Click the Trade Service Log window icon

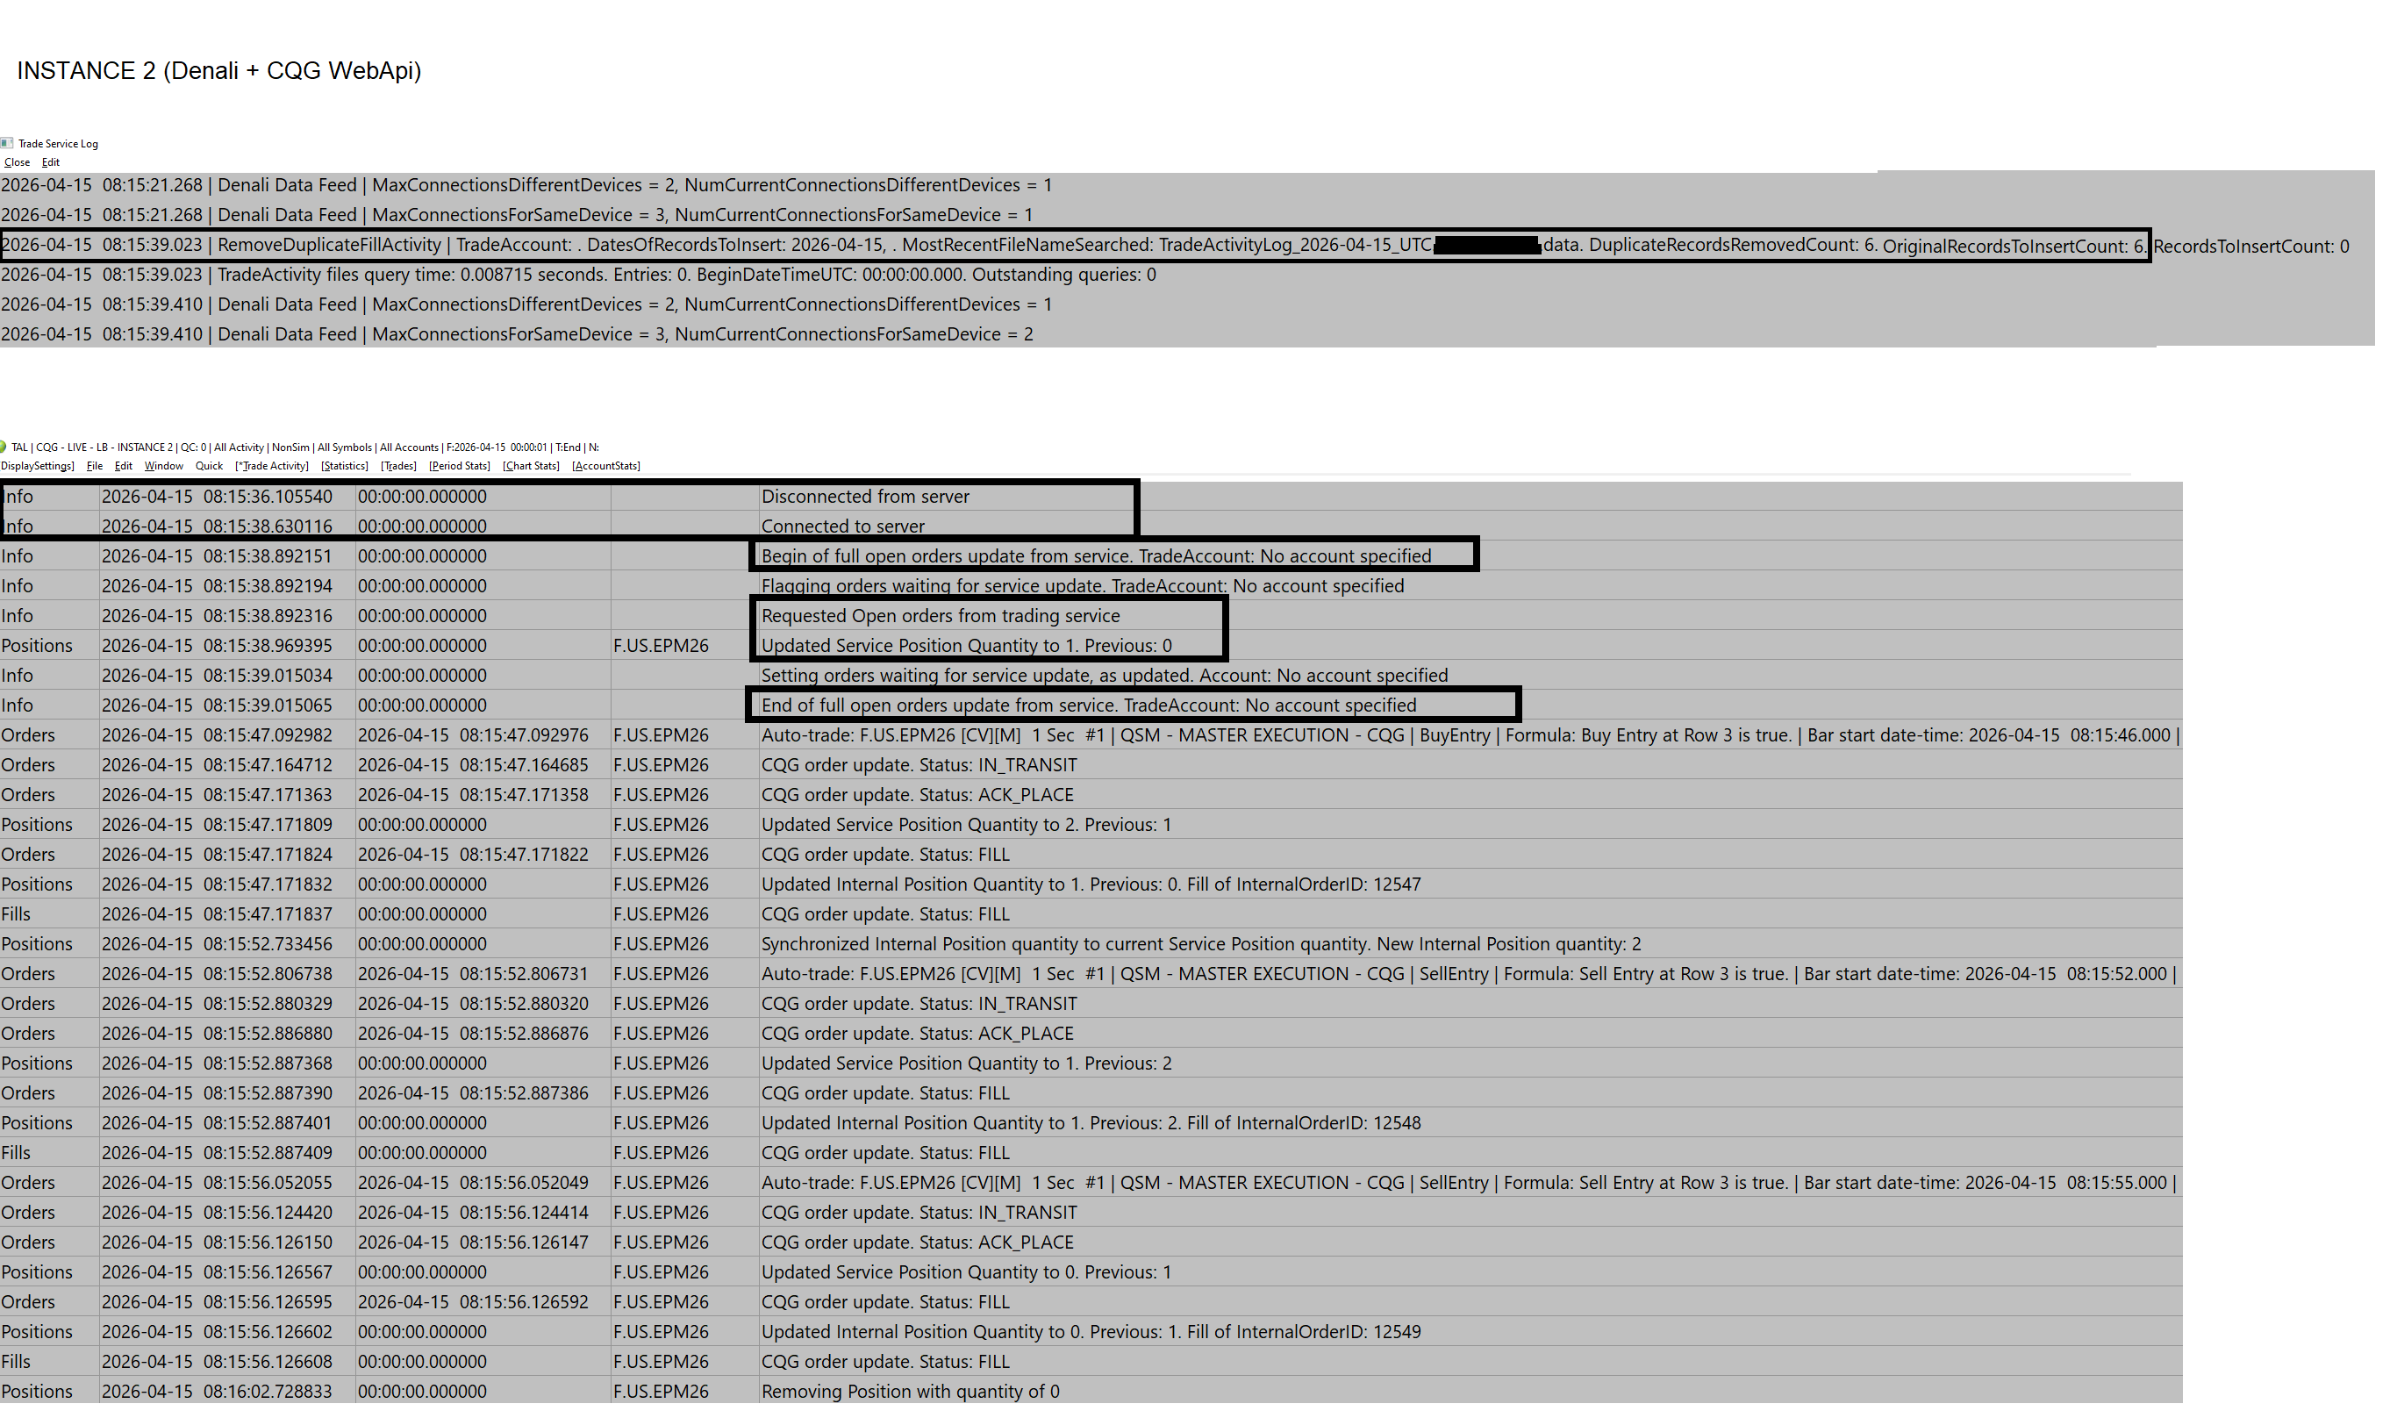[x=7, y=143]
